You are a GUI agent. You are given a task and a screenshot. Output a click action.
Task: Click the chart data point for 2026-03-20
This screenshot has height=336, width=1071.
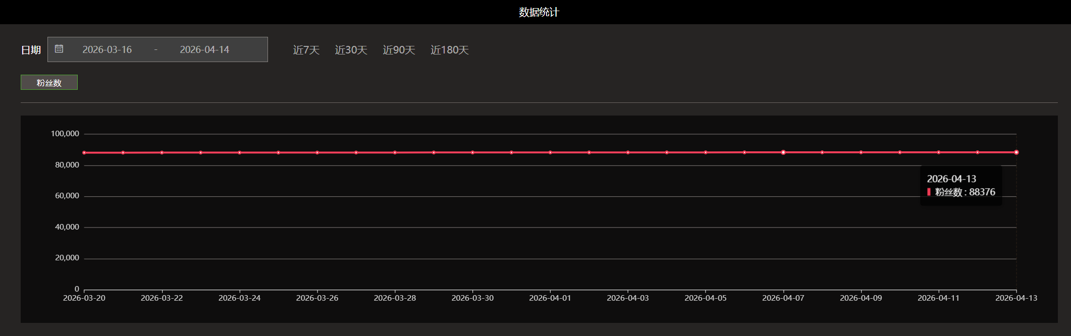[84, 152]
